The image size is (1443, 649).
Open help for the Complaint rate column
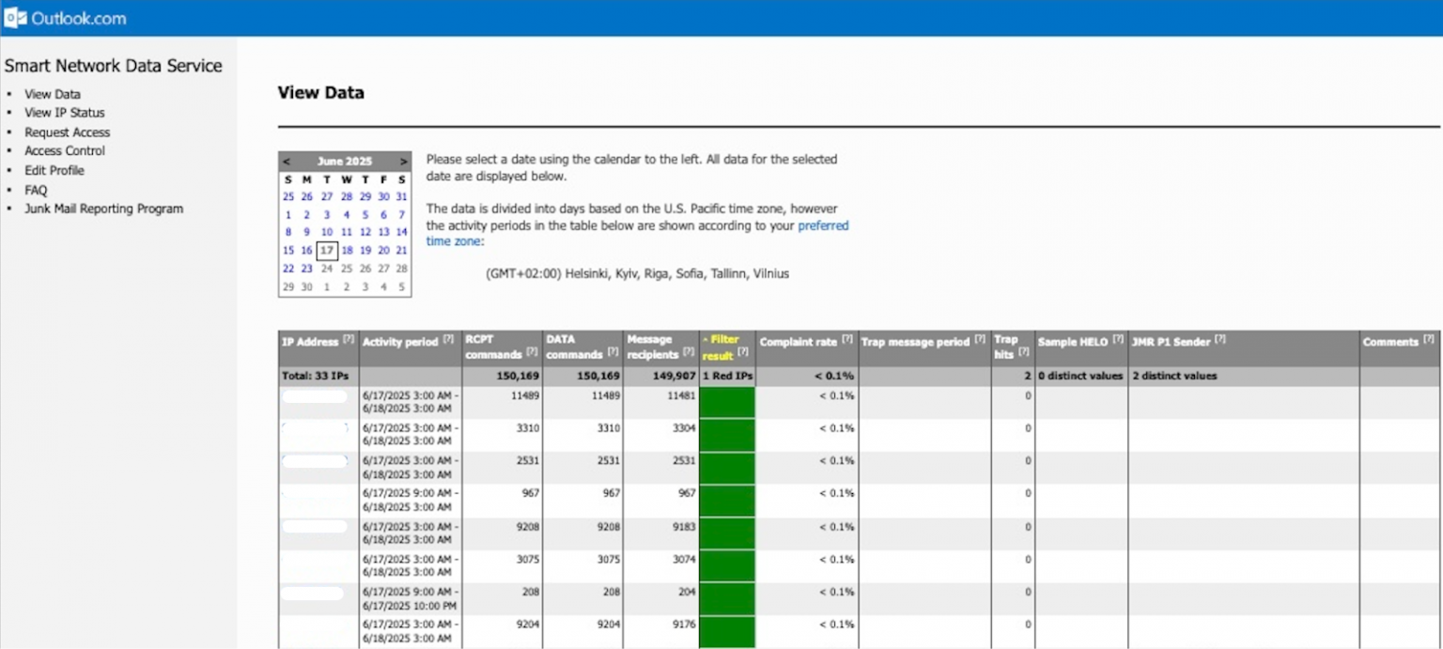click(x=847, y=339)
